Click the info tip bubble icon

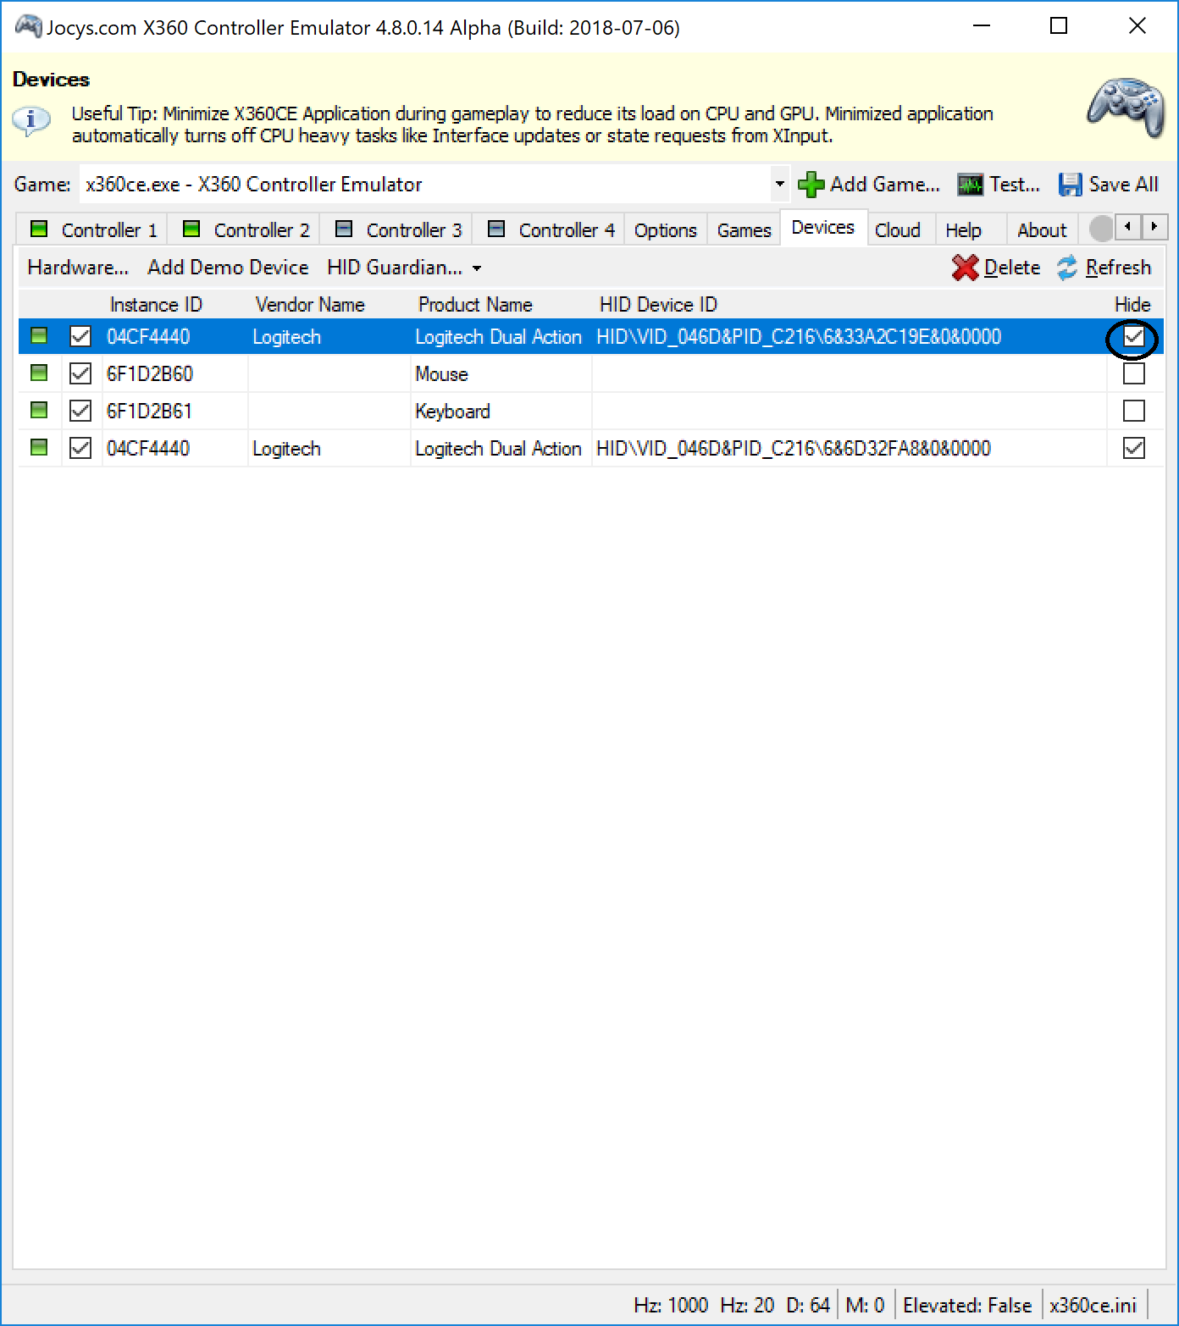pyautogui.click(x=31, y=120)
